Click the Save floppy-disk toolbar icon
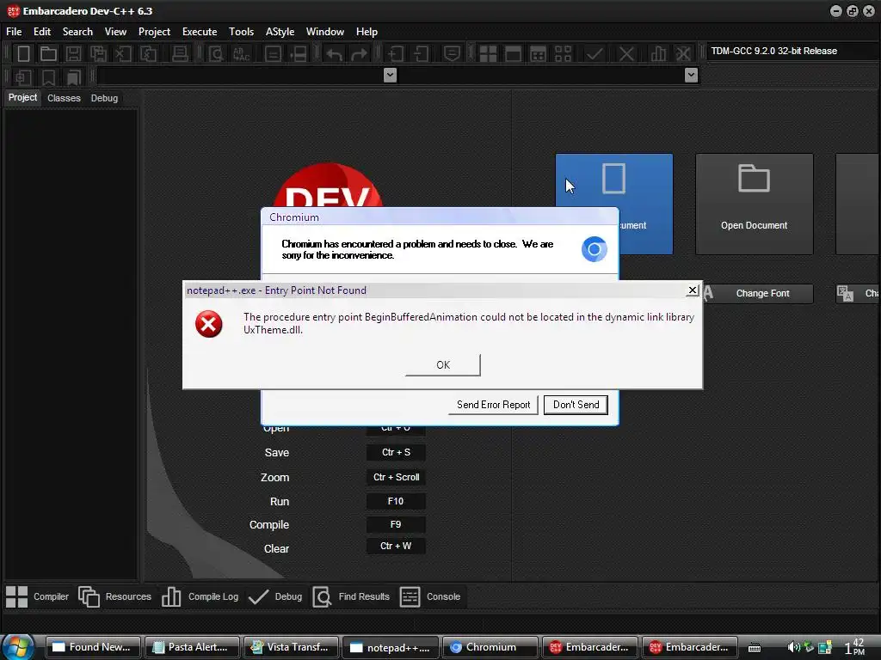The height and width of the screenshot is (660, 881). 73,54
